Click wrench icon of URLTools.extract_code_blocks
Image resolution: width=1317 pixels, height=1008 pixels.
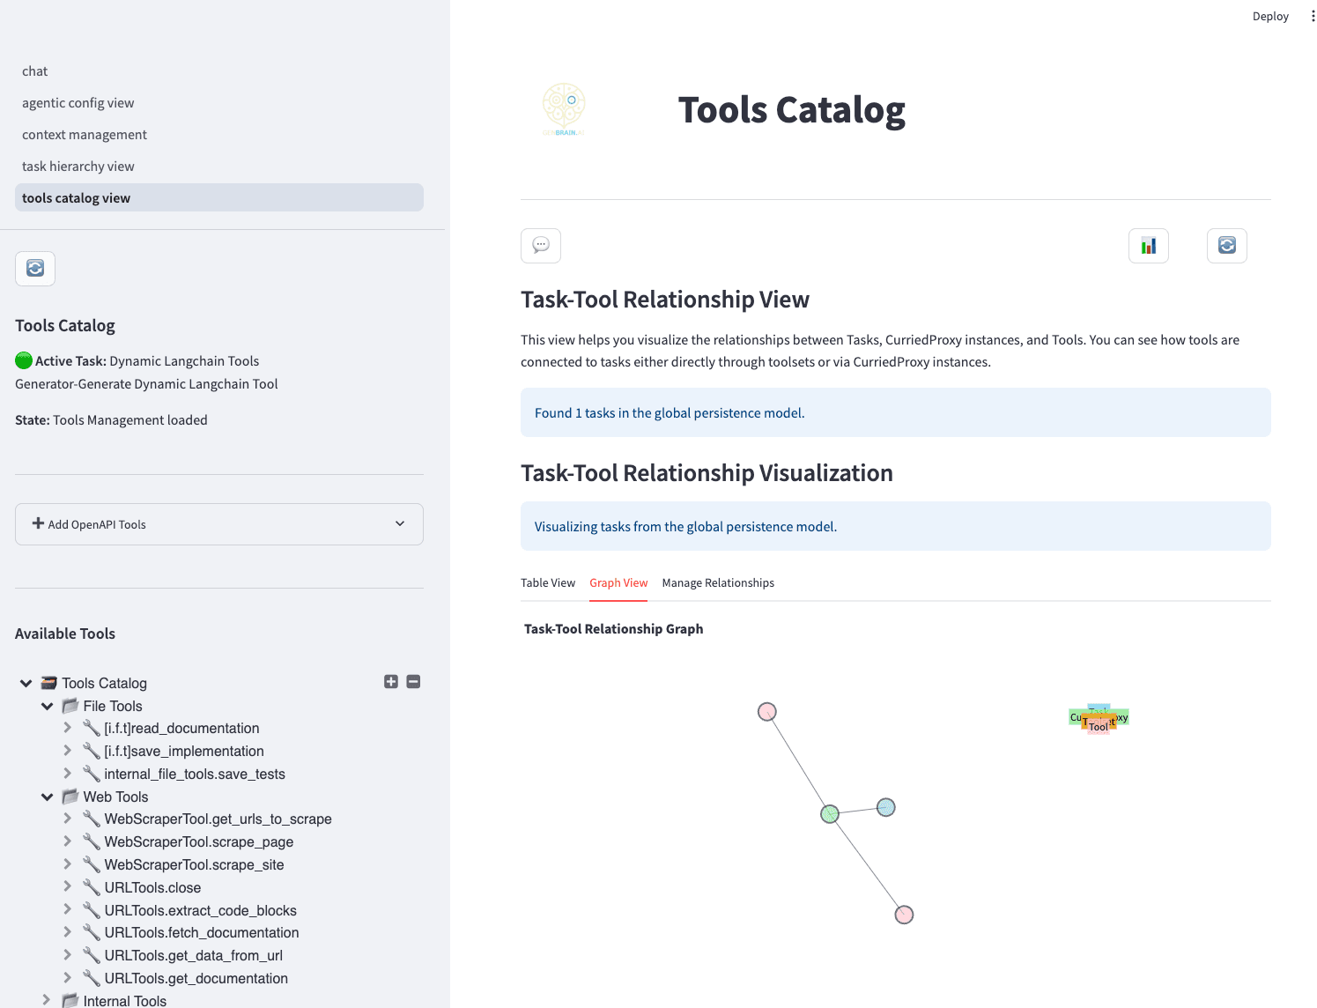[92, 910]
